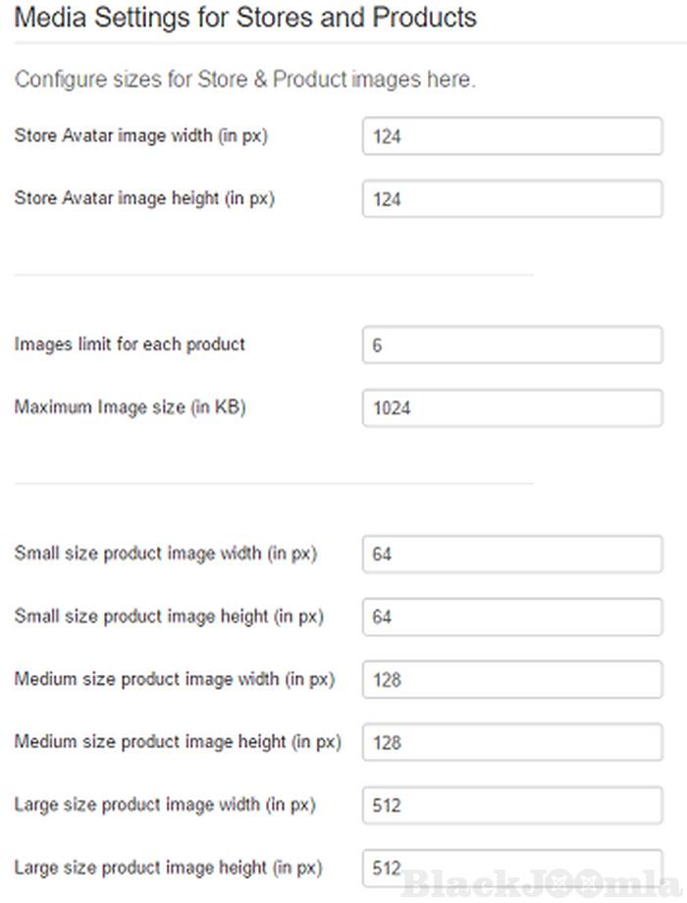Click the Large size product image height input
This screenshot has height=903, width=687.
click(x=512, y=868)
